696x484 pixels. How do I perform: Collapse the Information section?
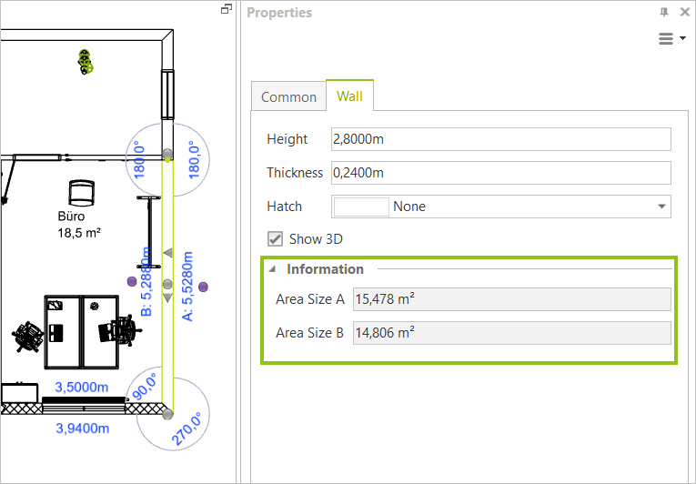[x=273, y=269]
